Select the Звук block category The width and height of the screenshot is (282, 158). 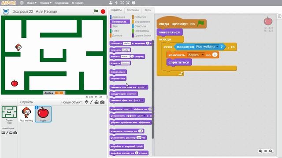coord(115,26)
